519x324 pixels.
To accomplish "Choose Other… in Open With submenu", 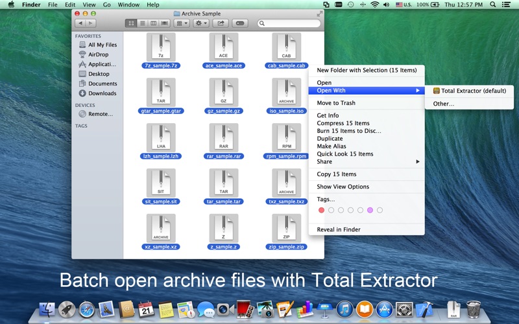I will (x=469, y=104).
